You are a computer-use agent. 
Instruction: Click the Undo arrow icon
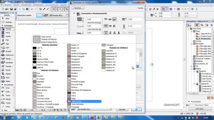tap(32, 9)
